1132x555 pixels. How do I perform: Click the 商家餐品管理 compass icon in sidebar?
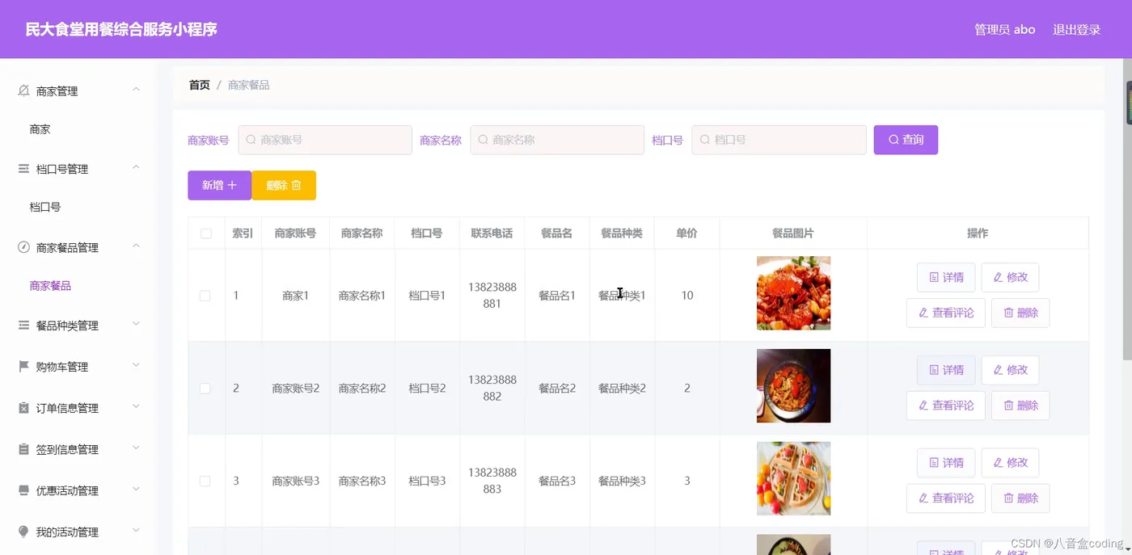[23, 247]
